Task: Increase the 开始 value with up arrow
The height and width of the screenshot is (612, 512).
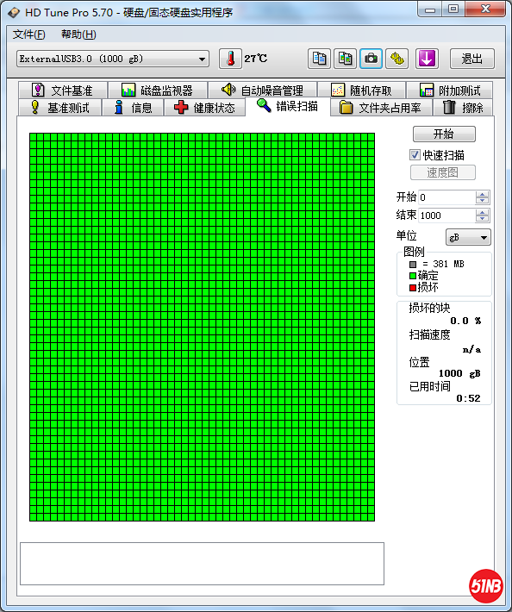Action: pyautogui.click(x=483, y=194)
